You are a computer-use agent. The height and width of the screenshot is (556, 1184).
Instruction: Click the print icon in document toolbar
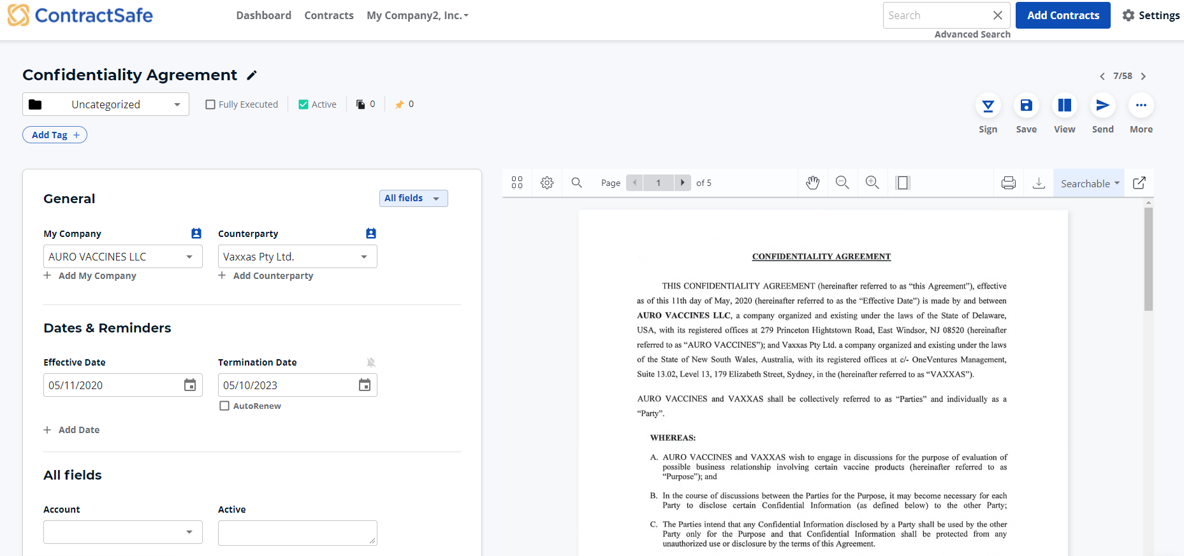1009,183
